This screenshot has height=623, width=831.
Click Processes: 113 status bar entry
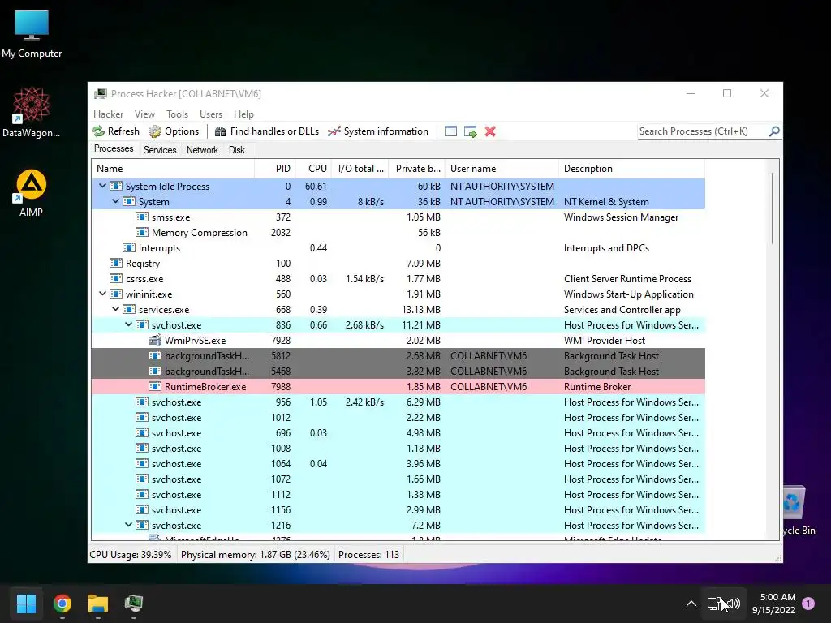368,555
